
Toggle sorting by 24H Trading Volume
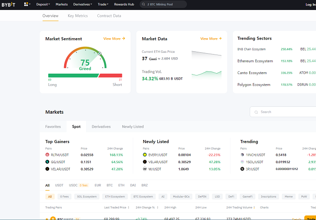tap(254, 207)
